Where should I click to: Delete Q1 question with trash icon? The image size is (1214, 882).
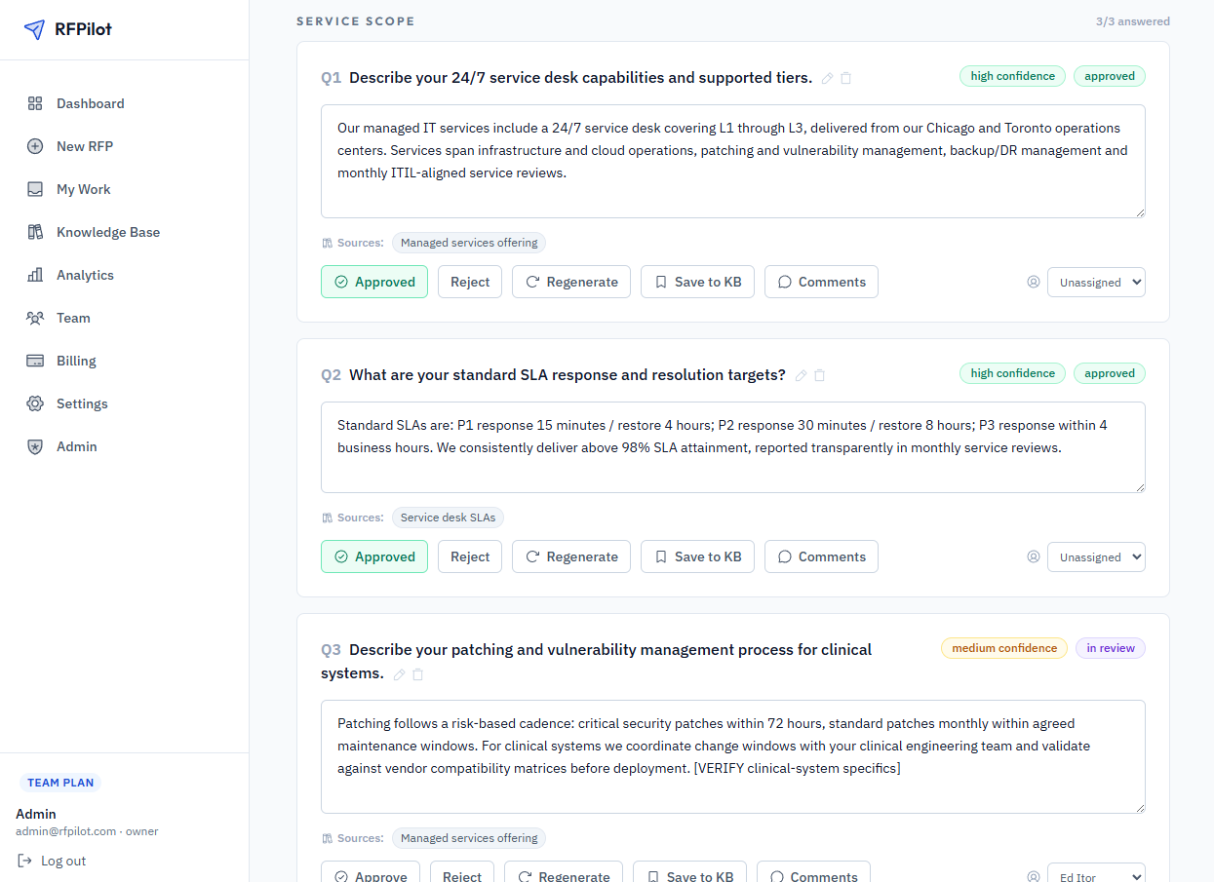[845, 78]
